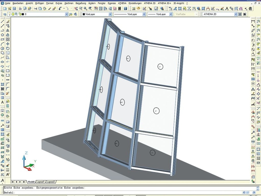Toggle the layer lock icon
The image size is (261, 196).
[20, 14]
